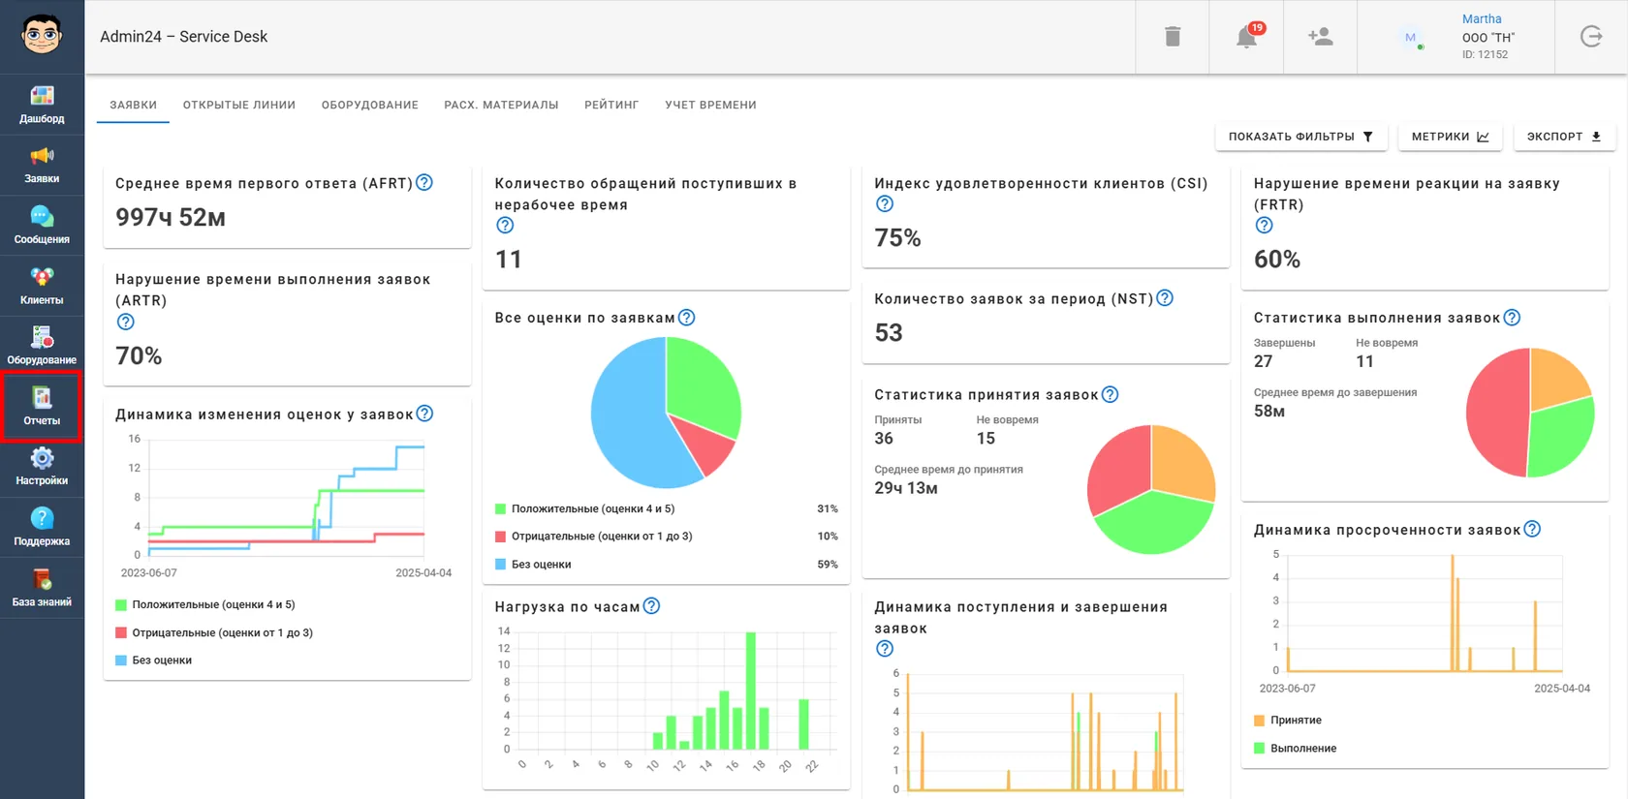Show help for Динамика просроченности заявок
Viewport: 1628px width, 799px height.
pos(1532,529)
